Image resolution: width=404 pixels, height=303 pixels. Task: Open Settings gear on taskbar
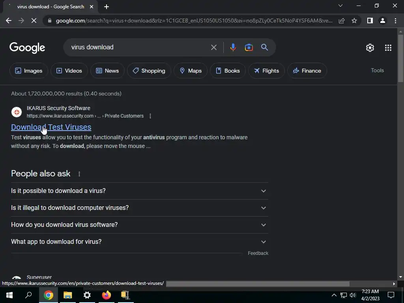tap(87, 295)
